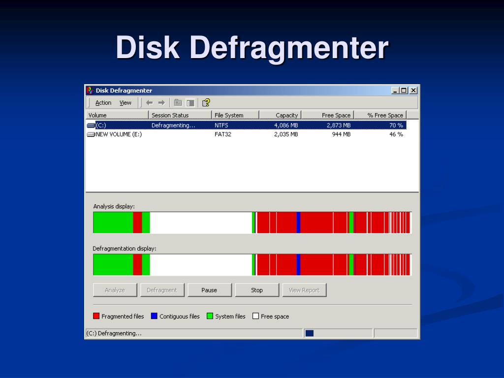The width and height of the screenshot is (504, 378).
Task: Click the white Free space legend swatch
Action: point(255,316)
